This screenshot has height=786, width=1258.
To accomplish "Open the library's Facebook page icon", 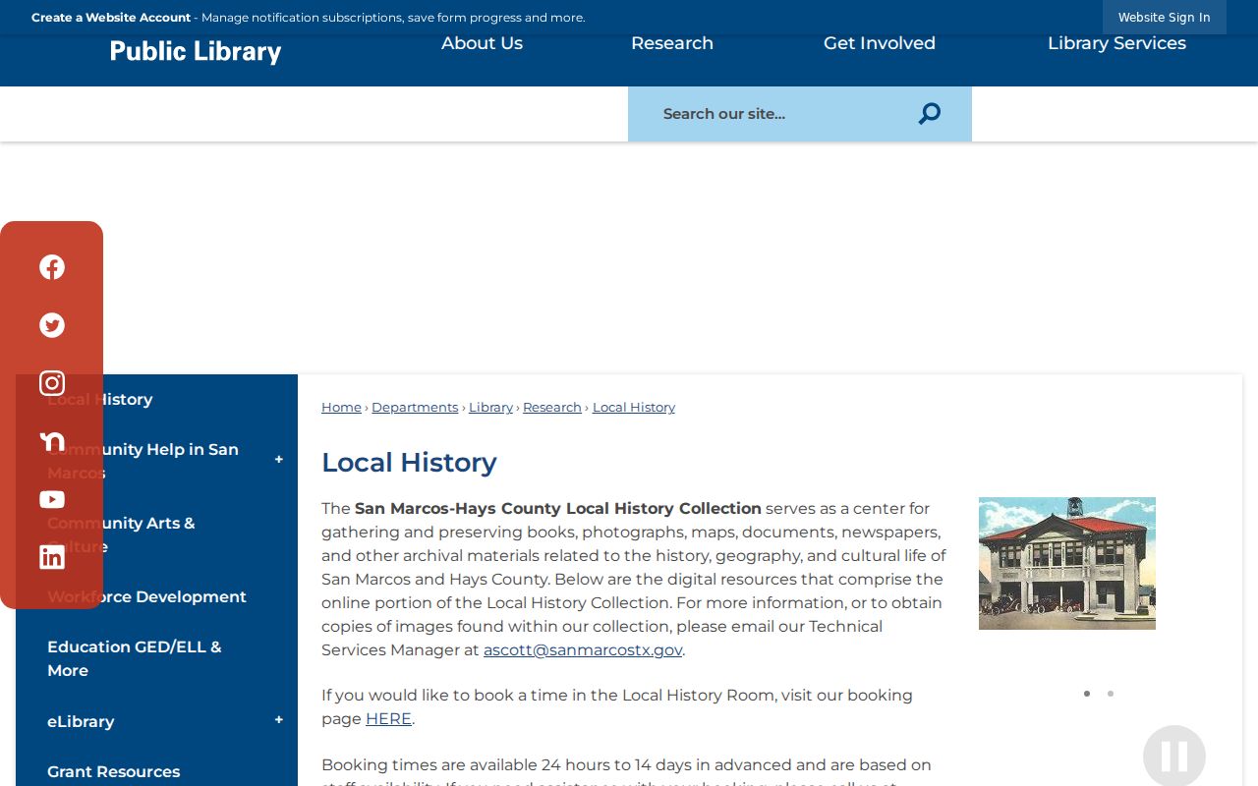I will tap(52, 267).
